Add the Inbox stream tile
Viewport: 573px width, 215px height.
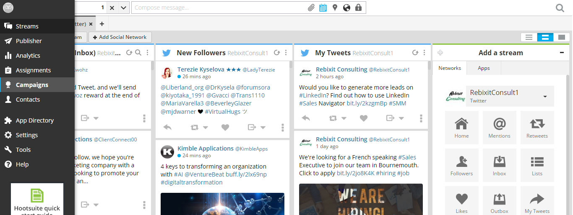(499, 165)
